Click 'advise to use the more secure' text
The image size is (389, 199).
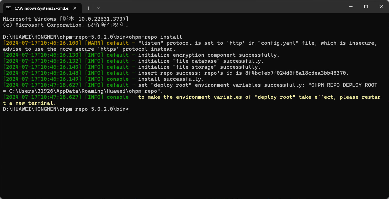(x=49, y=49)
